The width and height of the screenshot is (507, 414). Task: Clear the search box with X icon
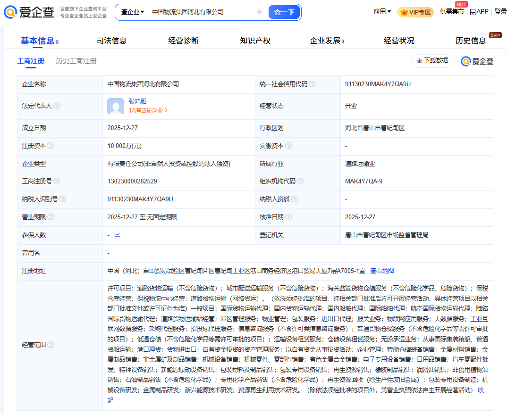click(x=259, y=12)
